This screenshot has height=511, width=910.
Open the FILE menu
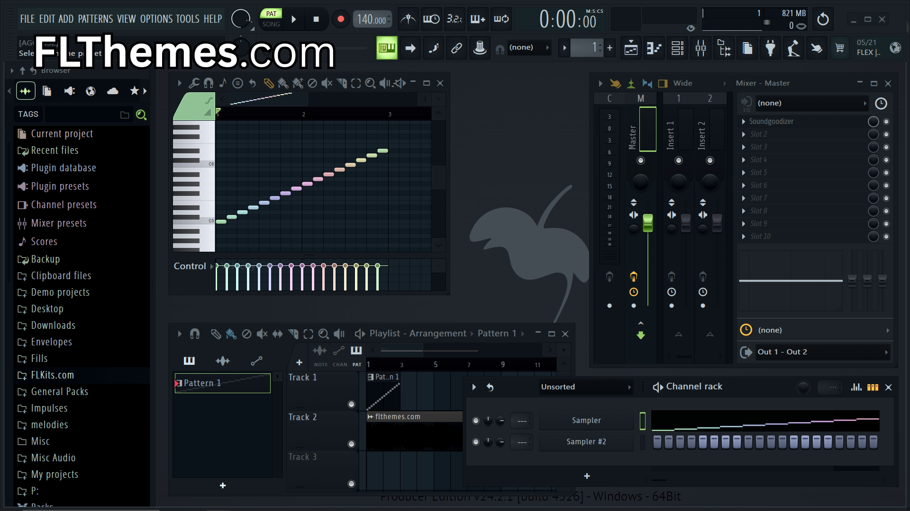(27, 19)
